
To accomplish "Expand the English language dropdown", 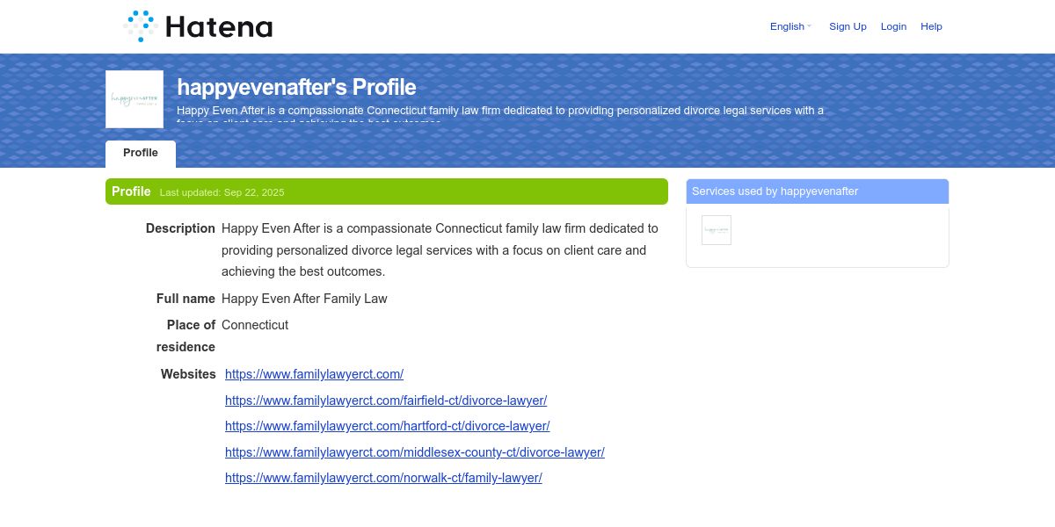I will [787, 26].
